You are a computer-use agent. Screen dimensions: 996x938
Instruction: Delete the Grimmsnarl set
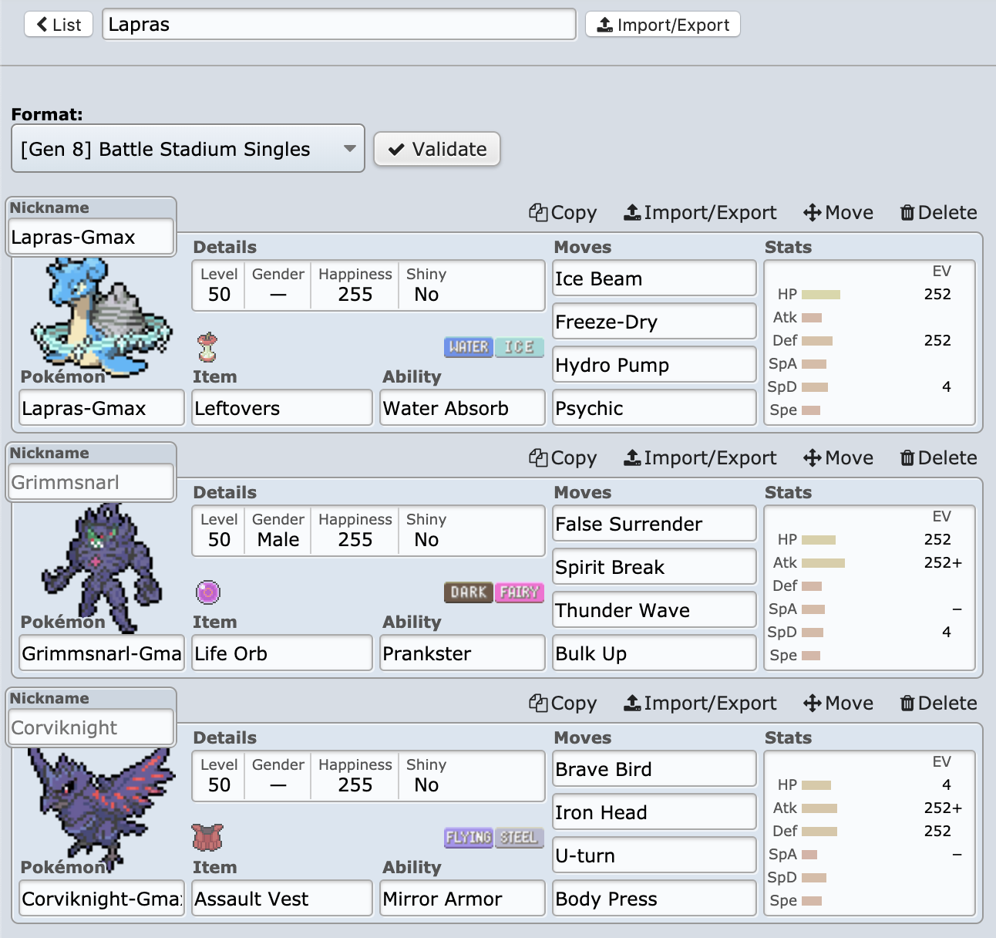(938, 458)
